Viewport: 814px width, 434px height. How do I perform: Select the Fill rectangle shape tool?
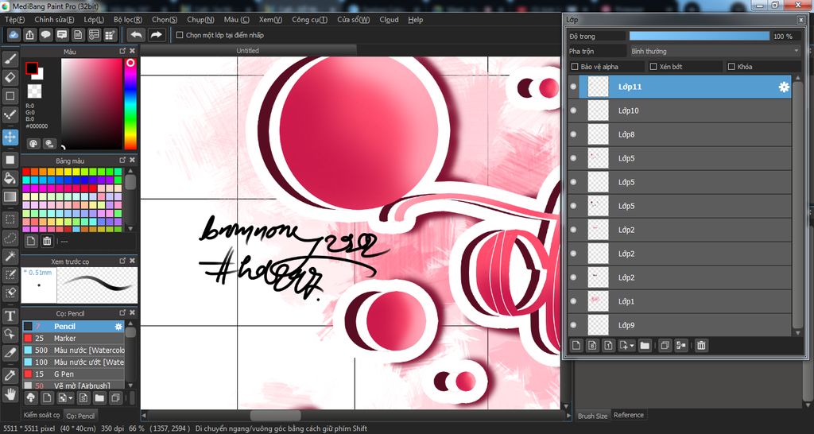(10, 160)
